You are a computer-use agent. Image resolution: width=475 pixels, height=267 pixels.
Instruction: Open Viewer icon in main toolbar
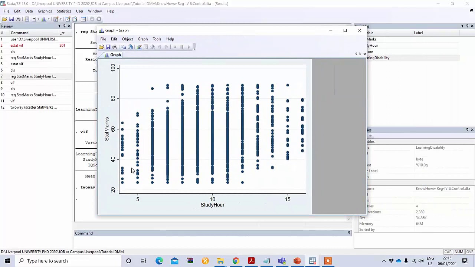(33, 19)
